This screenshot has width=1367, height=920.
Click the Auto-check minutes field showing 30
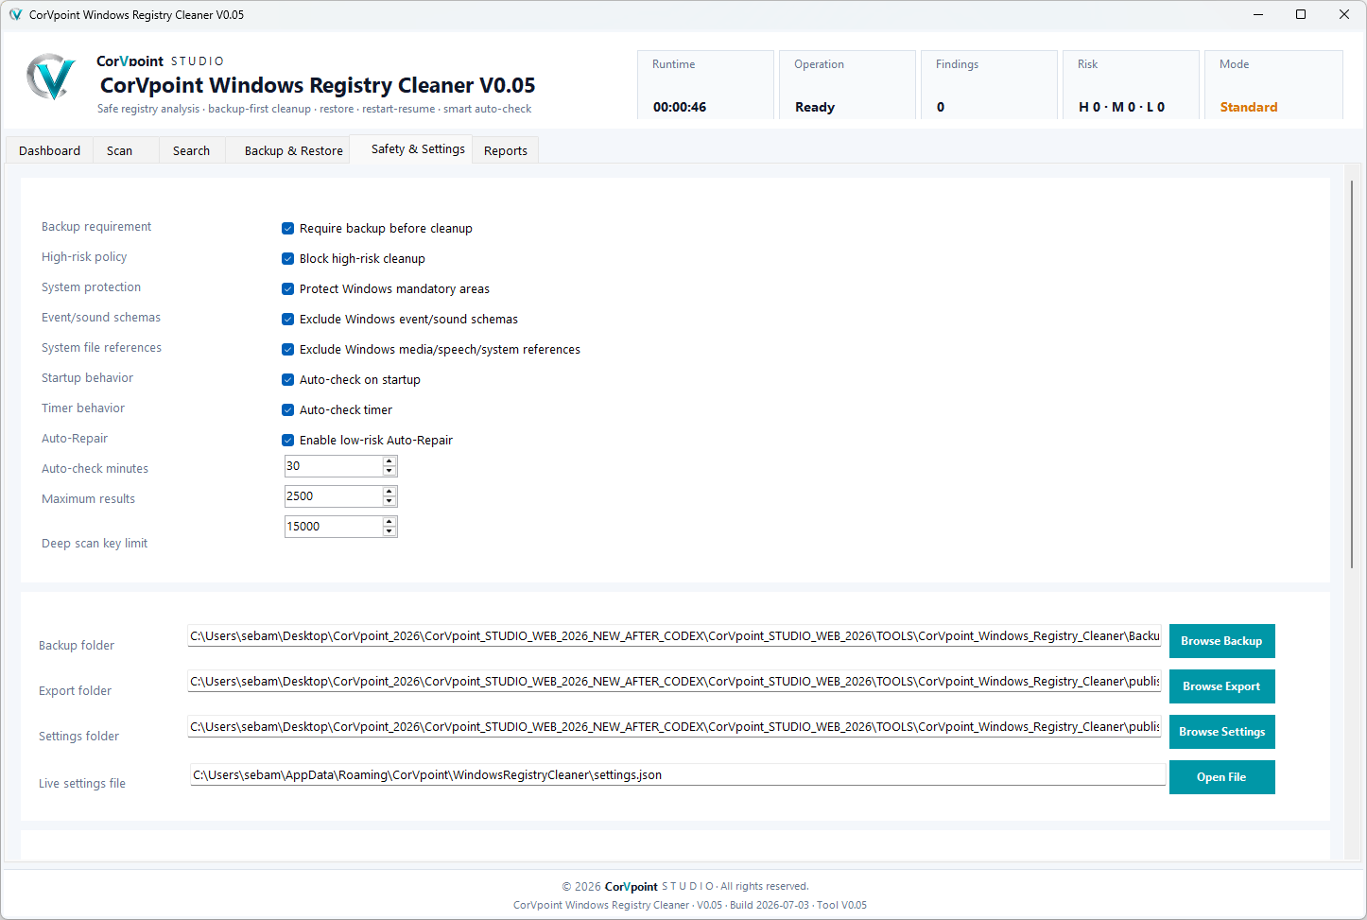pos(334,466)
